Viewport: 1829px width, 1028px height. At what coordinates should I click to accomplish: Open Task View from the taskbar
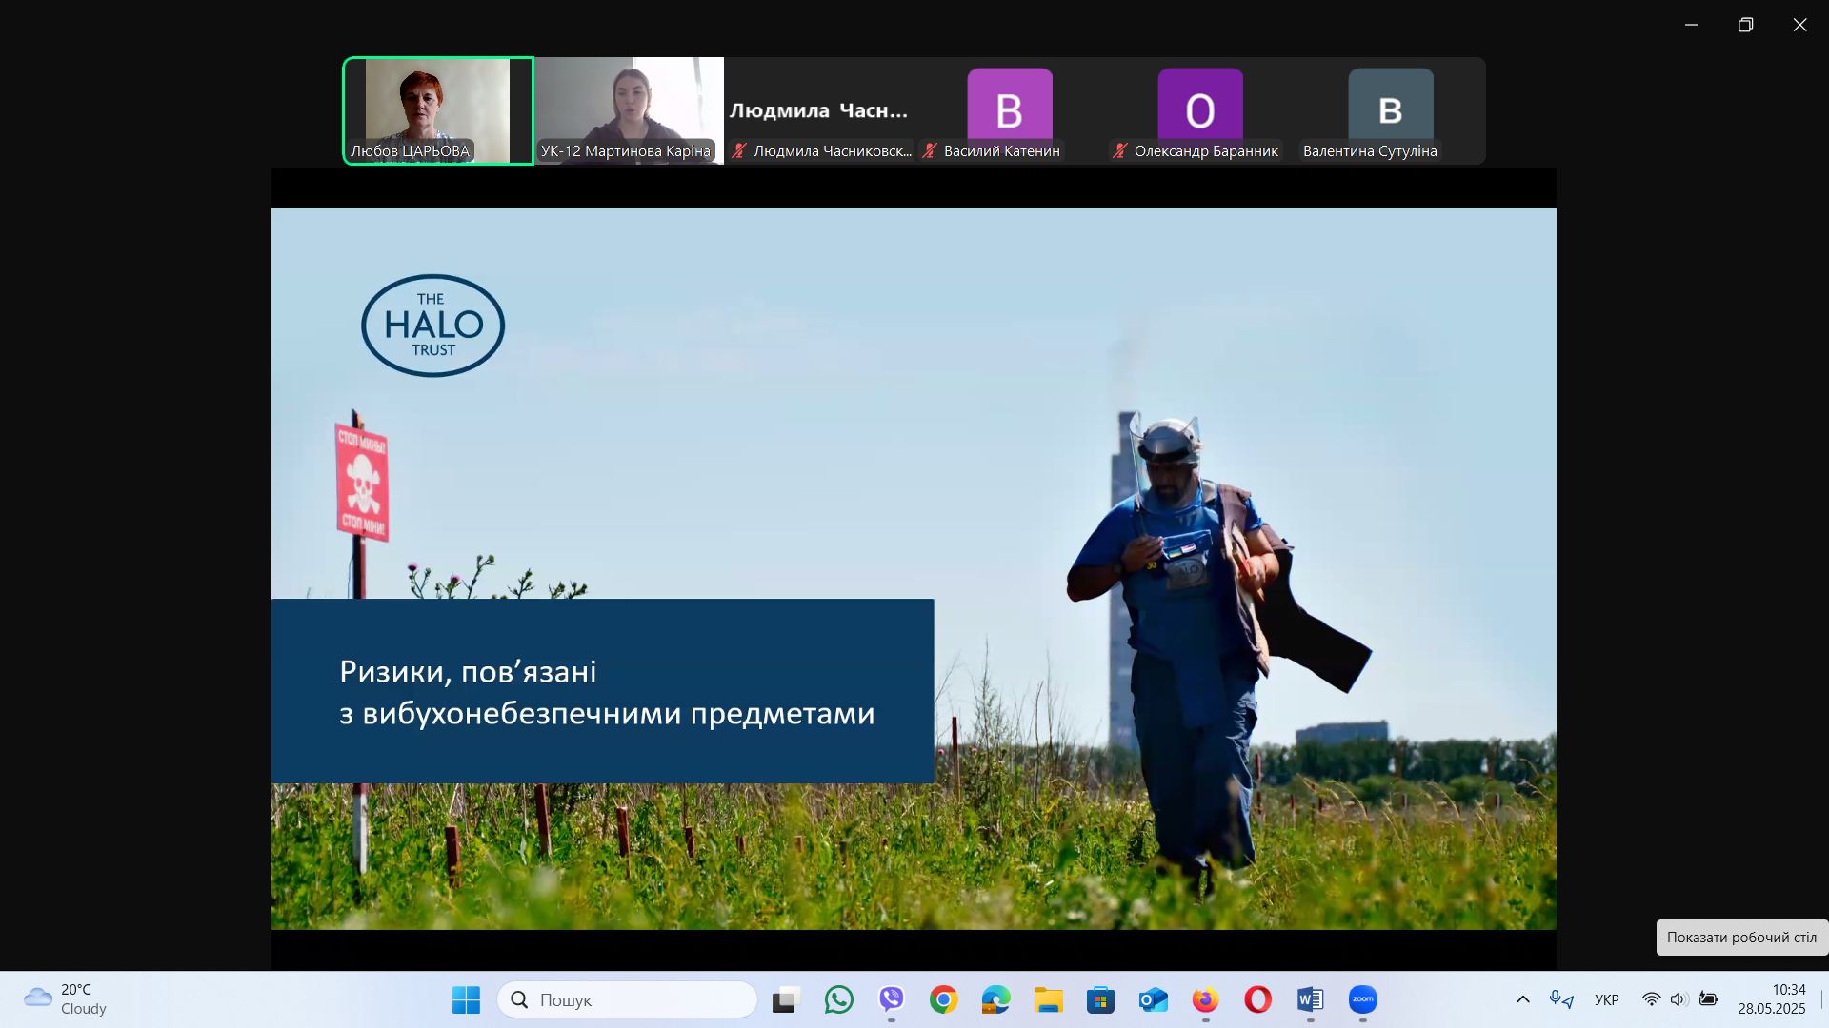(x=784, y=999)
